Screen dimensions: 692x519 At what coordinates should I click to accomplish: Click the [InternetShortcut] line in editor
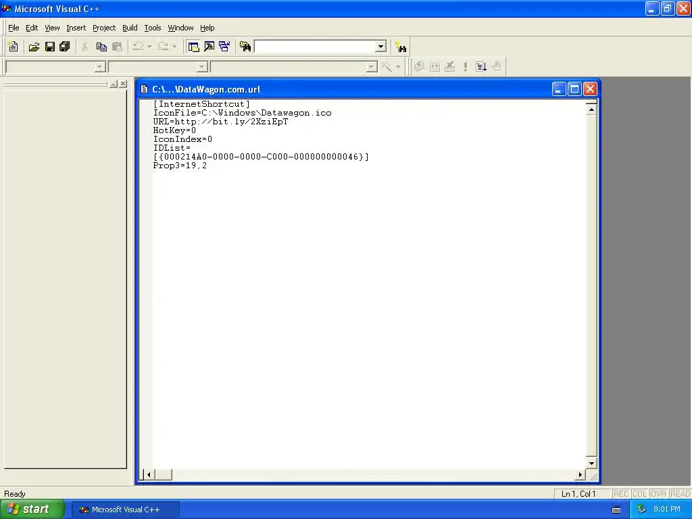pyautogui.click(x=201, y=104)
